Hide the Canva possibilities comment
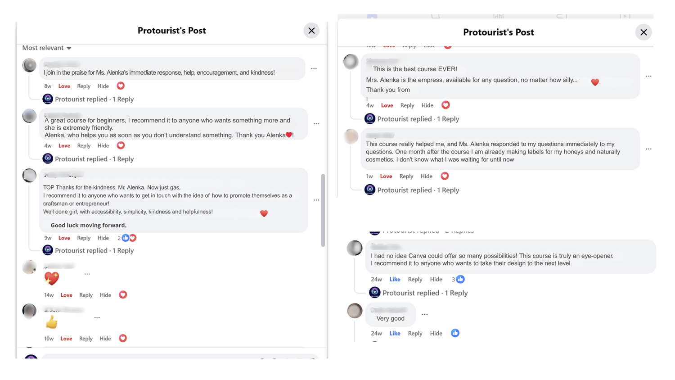This screenshot has height=380, width=675. 436,280
